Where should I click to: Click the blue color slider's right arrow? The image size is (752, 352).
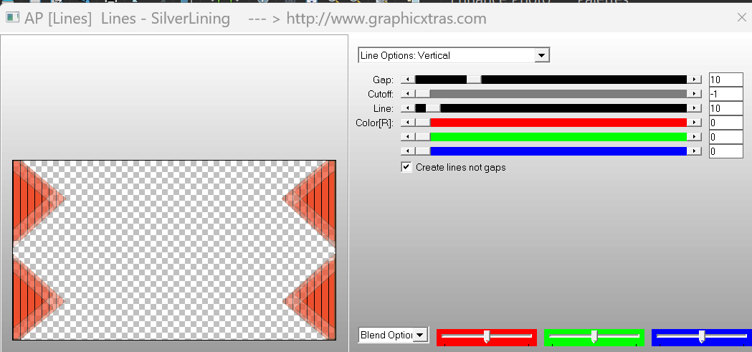pyautogui.click(x=694, y=151)
